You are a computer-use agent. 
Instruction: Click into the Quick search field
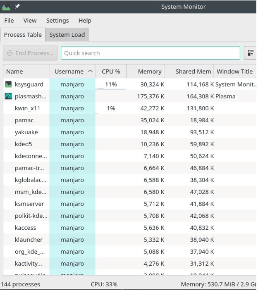[150, 53]
